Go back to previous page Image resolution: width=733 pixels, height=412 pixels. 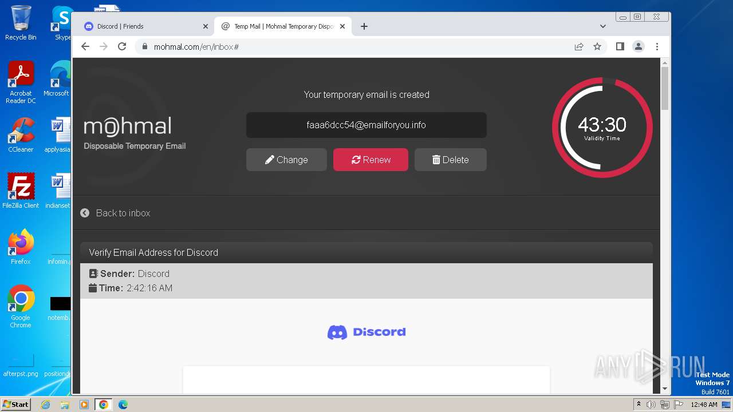pos(85,47)
